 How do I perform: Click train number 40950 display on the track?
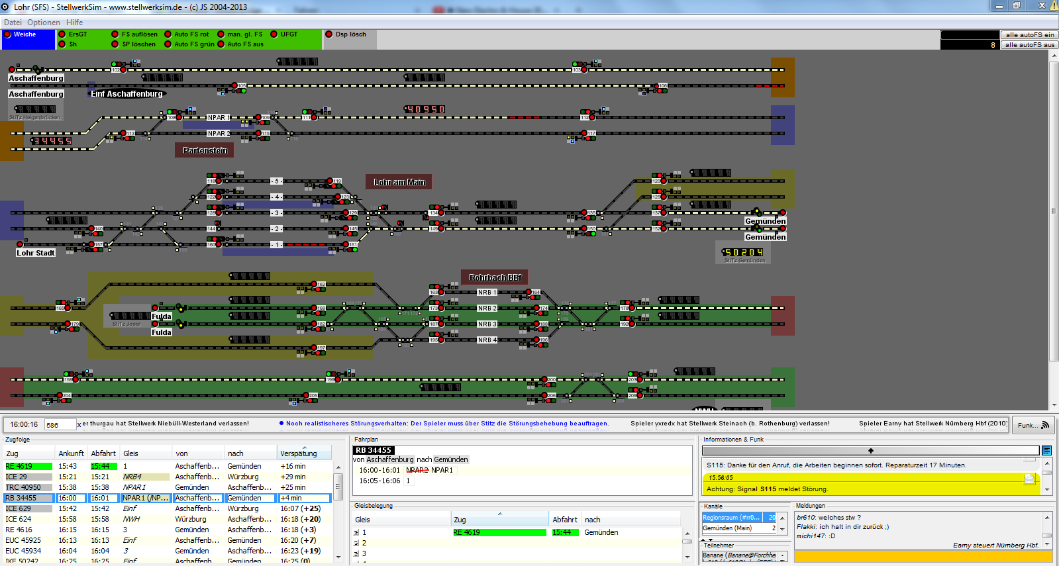(x=425, y=109)
